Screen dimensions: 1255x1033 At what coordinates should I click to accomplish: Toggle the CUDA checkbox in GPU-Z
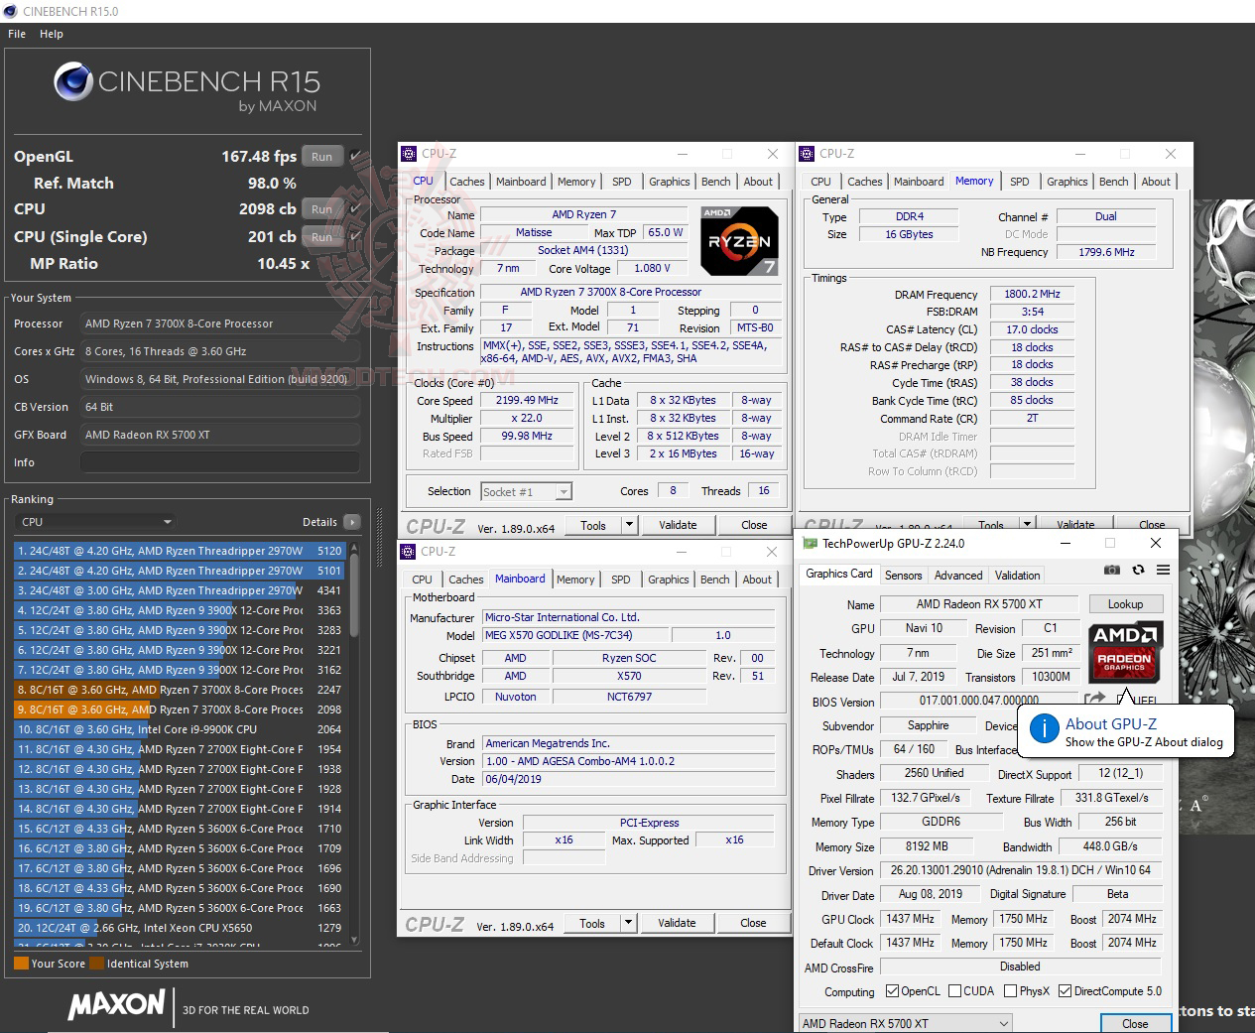(954, 991)
